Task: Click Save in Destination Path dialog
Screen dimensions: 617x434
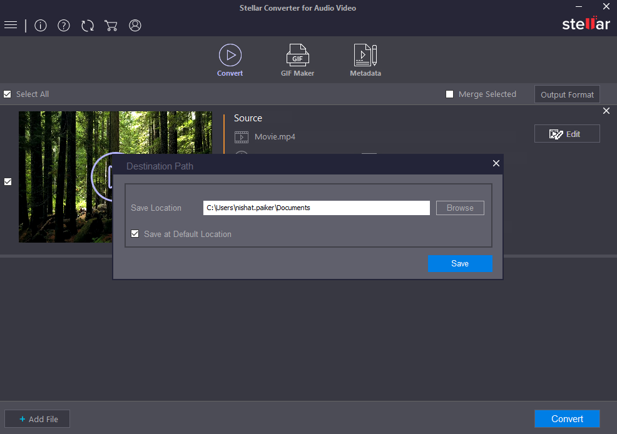Action: [460, 263]
